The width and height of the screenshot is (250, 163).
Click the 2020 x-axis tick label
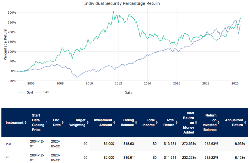tap(235, 83)
